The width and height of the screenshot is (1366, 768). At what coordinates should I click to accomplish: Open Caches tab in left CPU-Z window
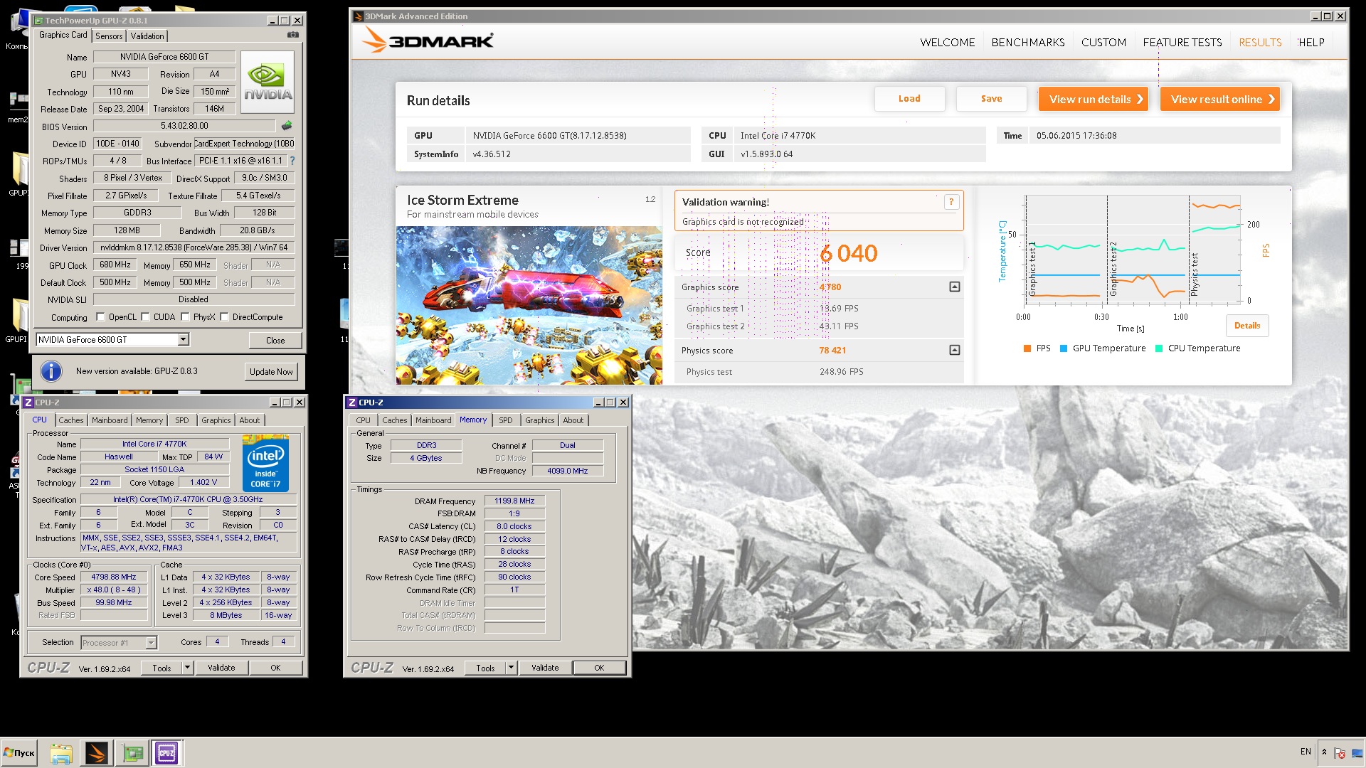tap(71, 420)
